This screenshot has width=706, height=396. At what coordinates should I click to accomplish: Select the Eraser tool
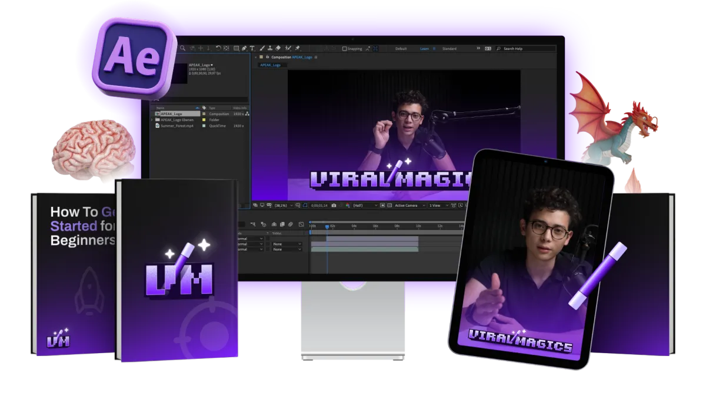click(278, 48)
